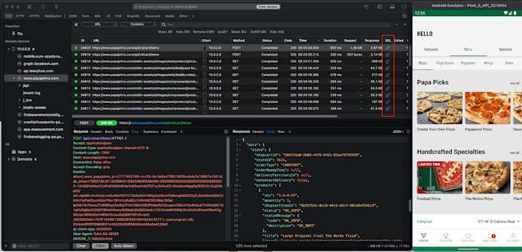The height and width of the screenshot is (252, 522).
Task: Add a filter row with plus icon
Action: click(405, 24)
